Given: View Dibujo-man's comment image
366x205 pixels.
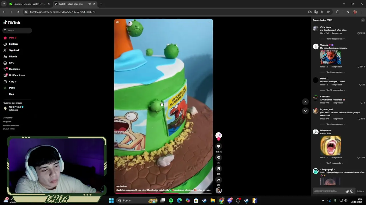Looking at the screenshot, I should coord(331,145).
